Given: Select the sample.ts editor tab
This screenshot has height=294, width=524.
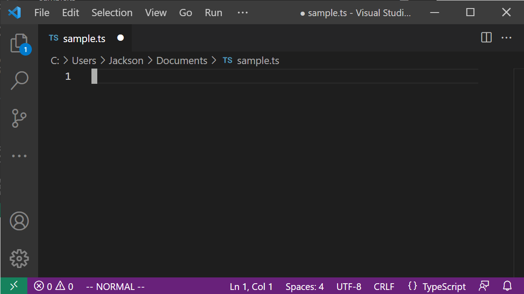Looking at the screenshot, I should point(84,38).
